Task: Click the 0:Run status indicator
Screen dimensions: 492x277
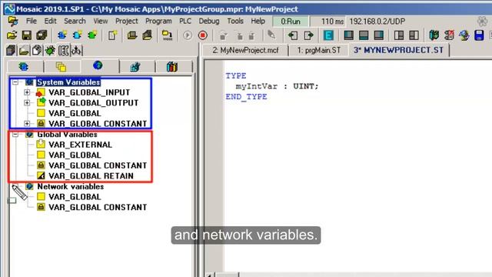Action: (x=291, y=22)
